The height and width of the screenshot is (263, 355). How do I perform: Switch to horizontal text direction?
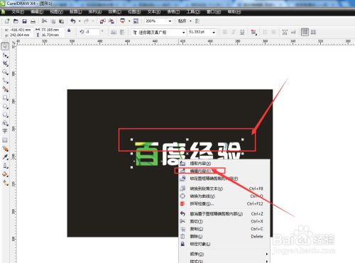[x=305, y=32]
